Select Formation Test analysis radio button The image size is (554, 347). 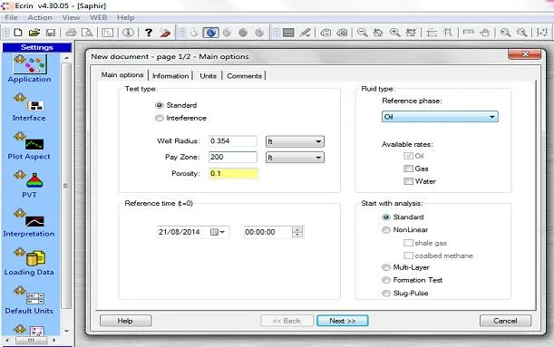pyautogui.click(x=386, y=280)
